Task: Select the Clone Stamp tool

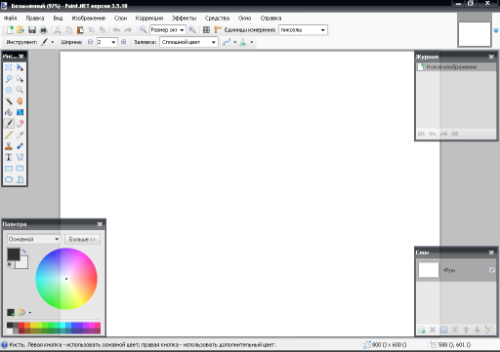Action: (9, 146)
